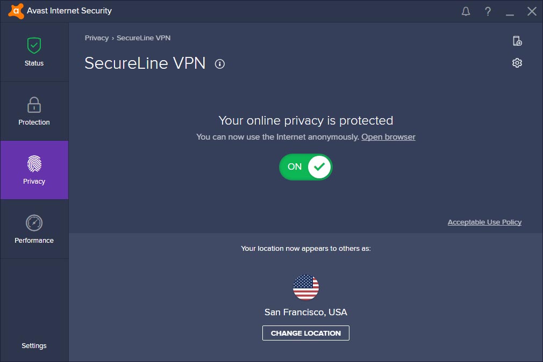Click the Performance gauge icon

pos(34,223)
